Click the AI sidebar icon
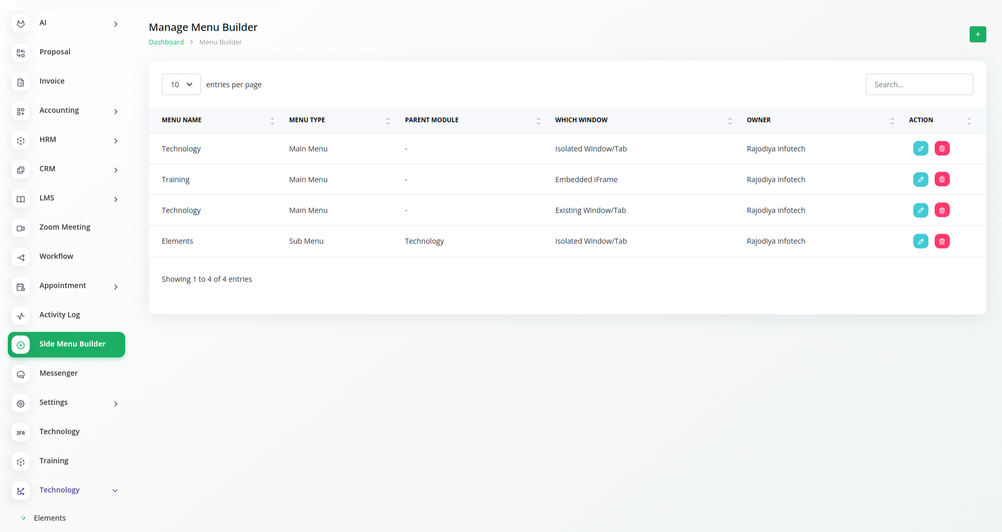 click(x=21, y=24)
